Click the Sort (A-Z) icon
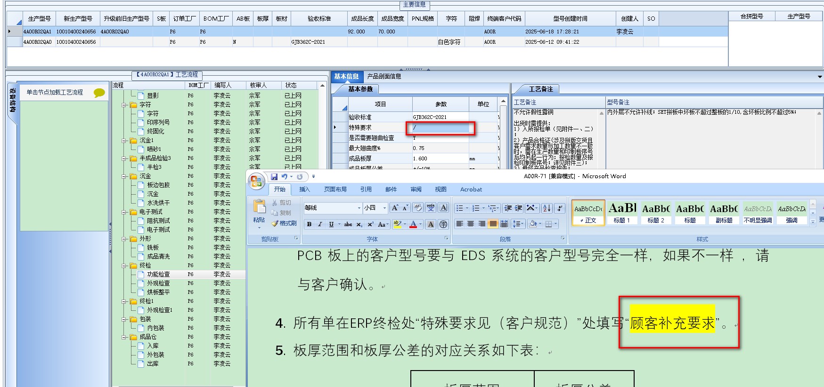The width and height of the screenshot is (824, 387). [547, 208]
